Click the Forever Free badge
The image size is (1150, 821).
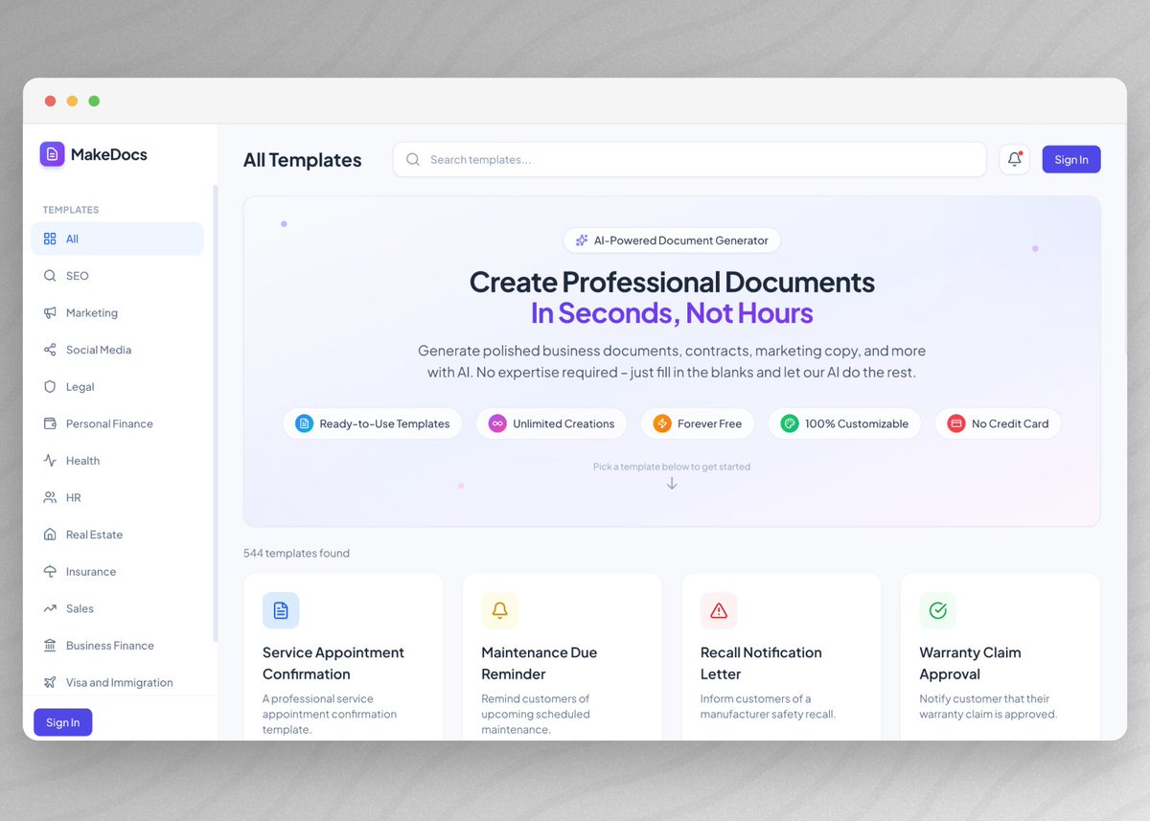click(698, 422)
